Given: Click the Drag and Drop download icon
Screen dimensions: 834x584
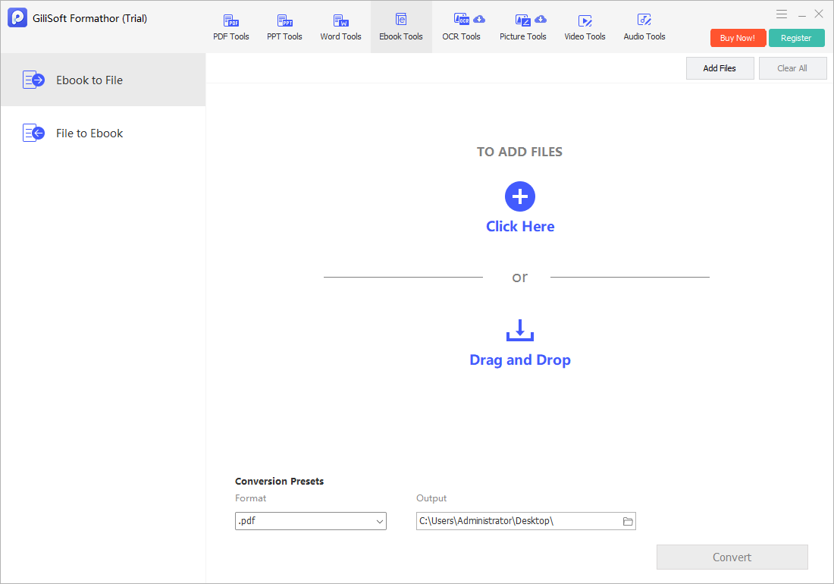Looking at the screenshot, I should [519, 330].
